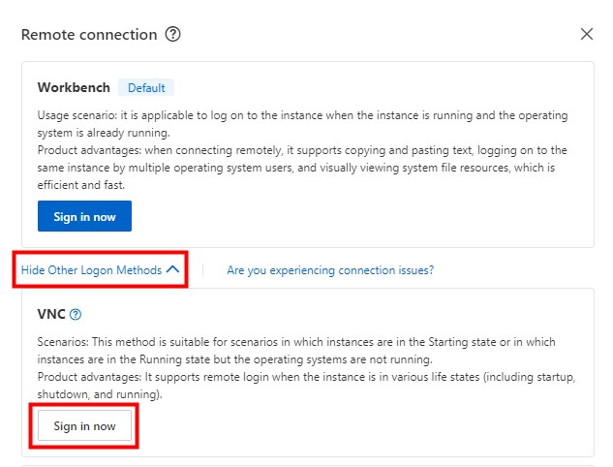The image size is (613, 467).
Task: Click the Workbench heading
Action: coord(74,87)
